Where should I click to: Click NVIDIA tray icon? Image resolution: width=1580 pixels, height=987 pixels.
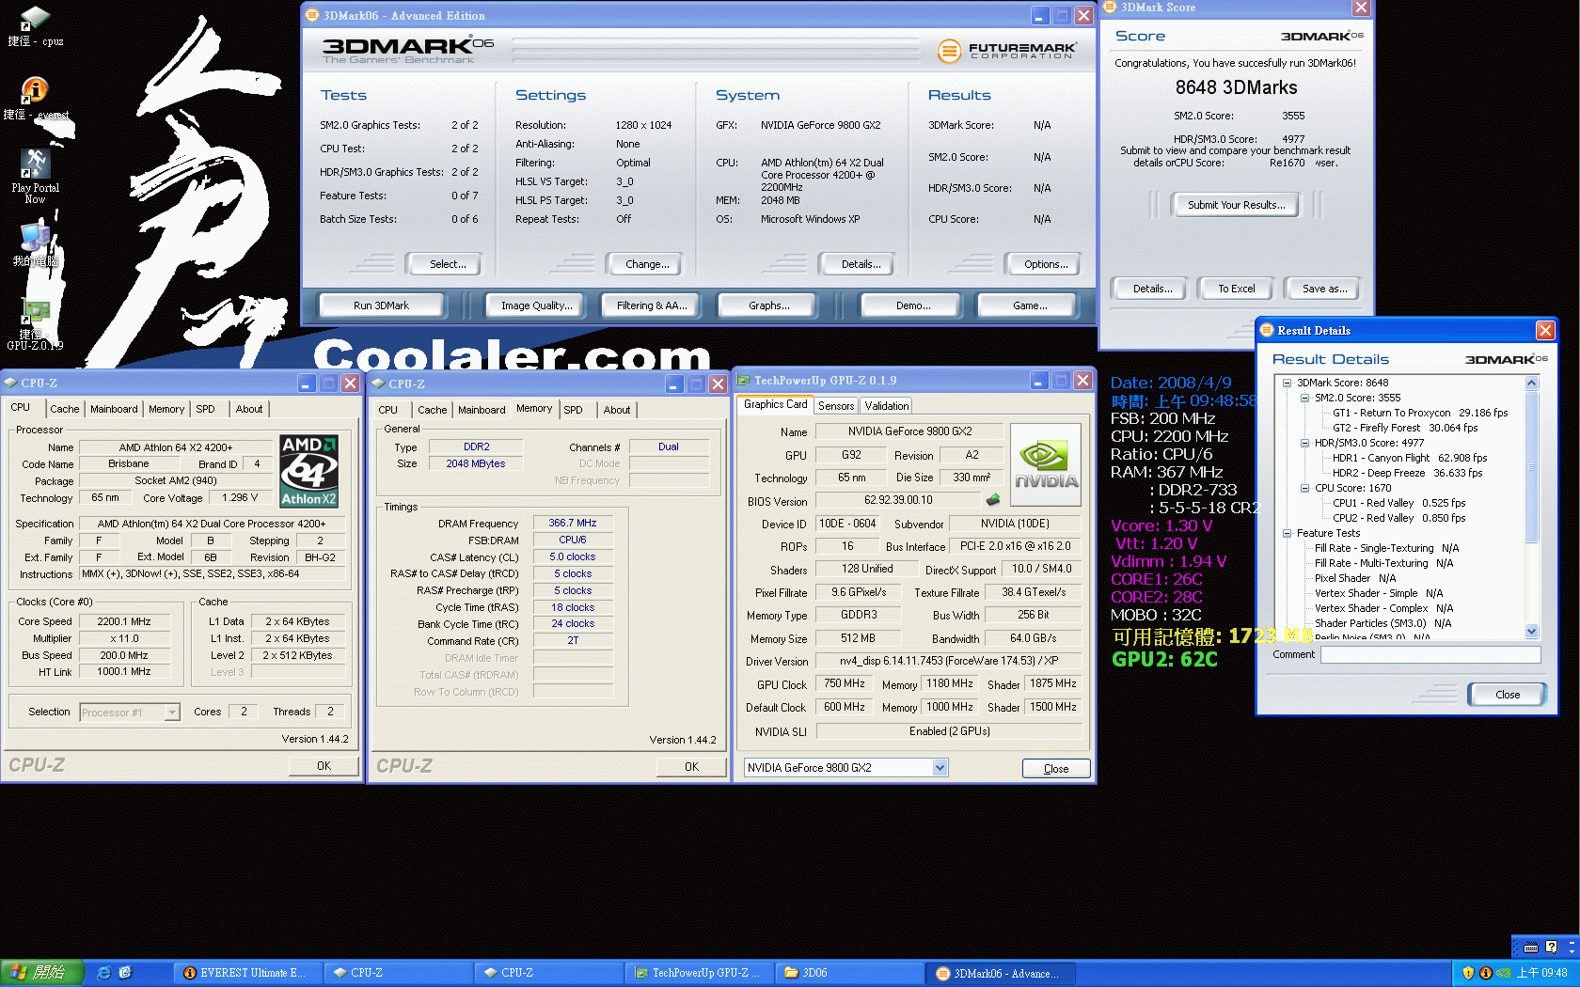pyautogui.click(x=1503, y=973)
